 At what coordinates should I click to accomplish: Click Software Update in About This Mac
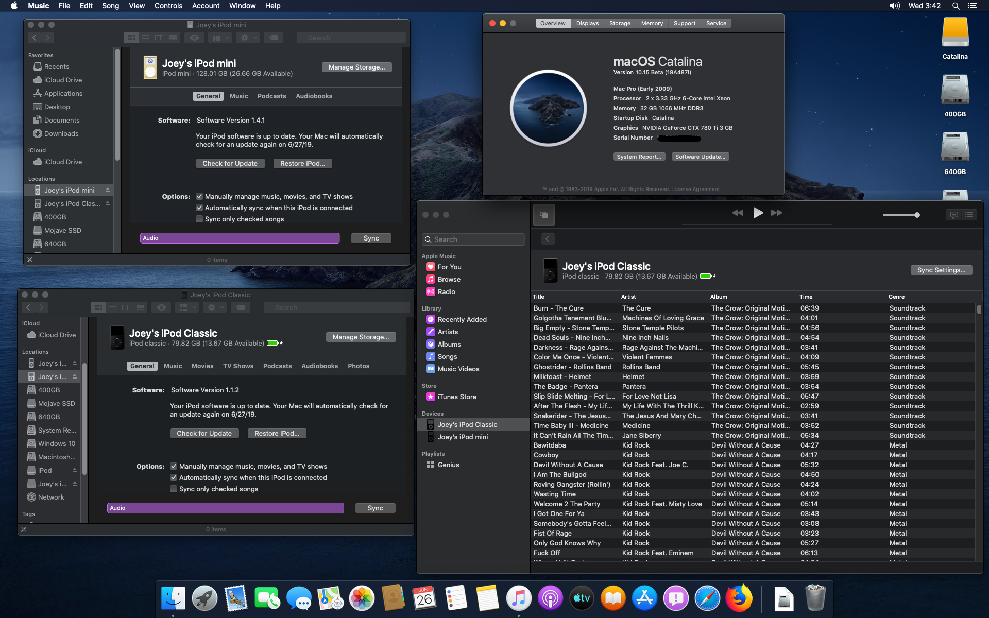point(700,157)
